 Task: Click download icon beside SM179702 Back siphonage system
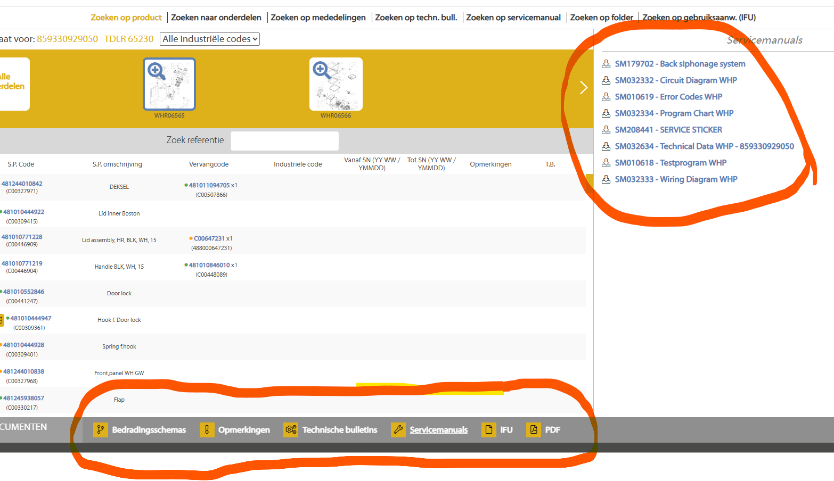(606, 64)
